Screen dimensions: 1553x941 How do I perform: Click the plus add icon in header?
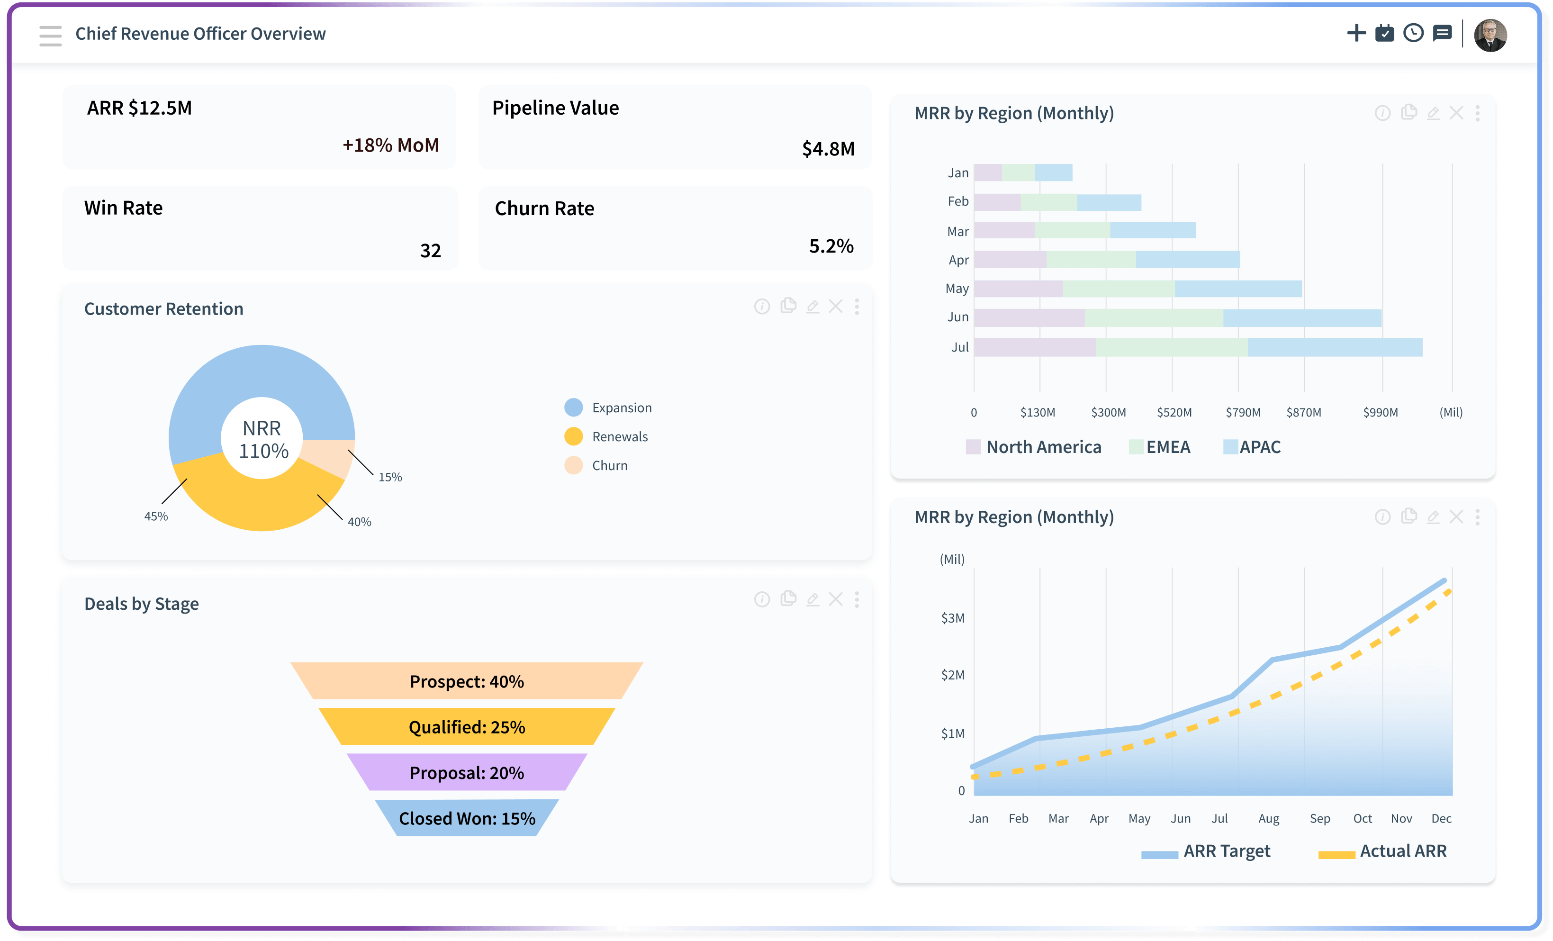point(1356,33)
